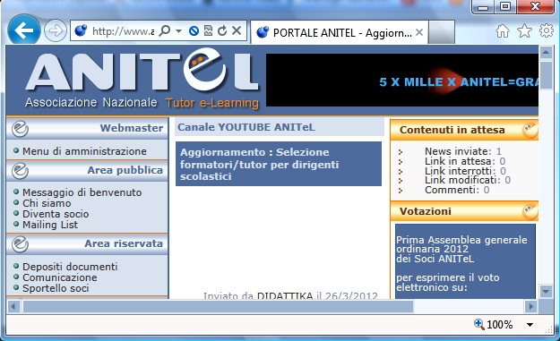Refresh the page with reload icon
The image size is (560, 341).
pos(222,31)
